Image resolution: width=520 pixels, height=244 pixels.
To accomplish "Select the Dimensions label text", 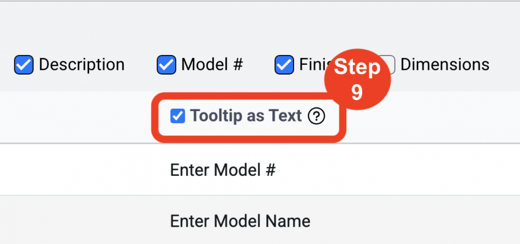I will point(445,65).
